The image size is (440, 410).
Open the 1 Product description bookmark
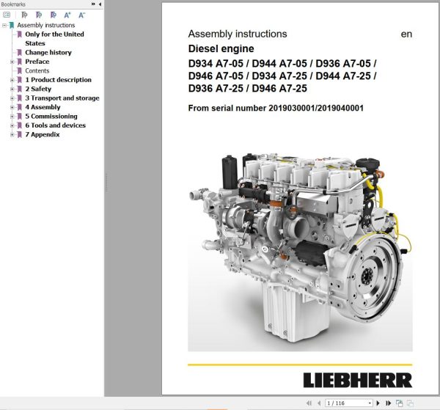[58, 80]
